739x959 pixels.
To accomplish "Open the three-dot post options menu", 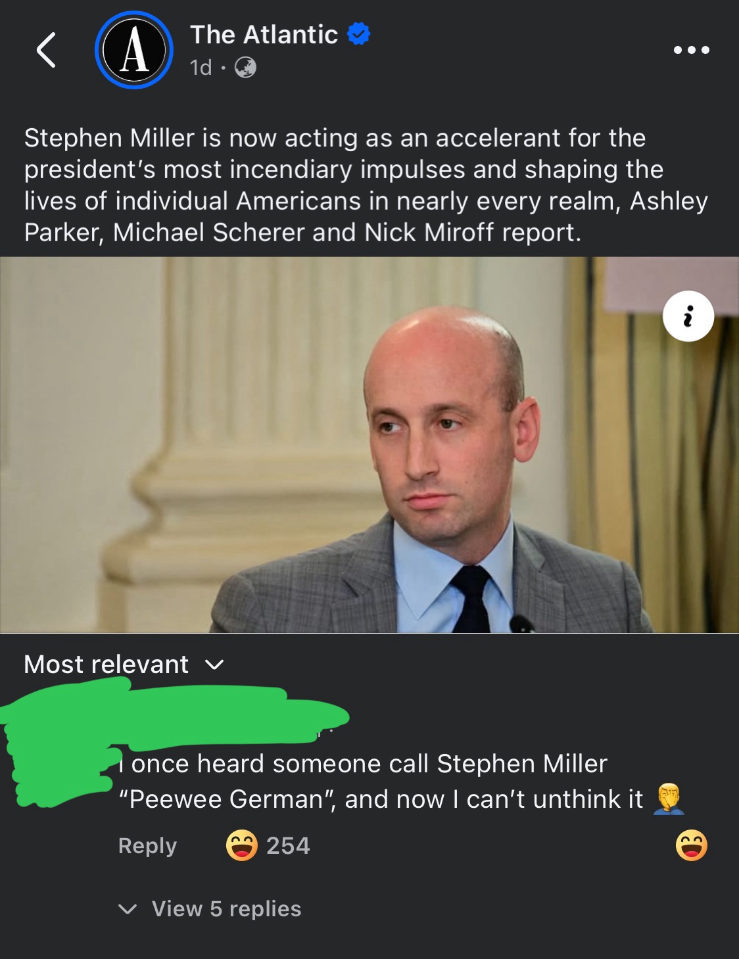I will pos(691,50).
